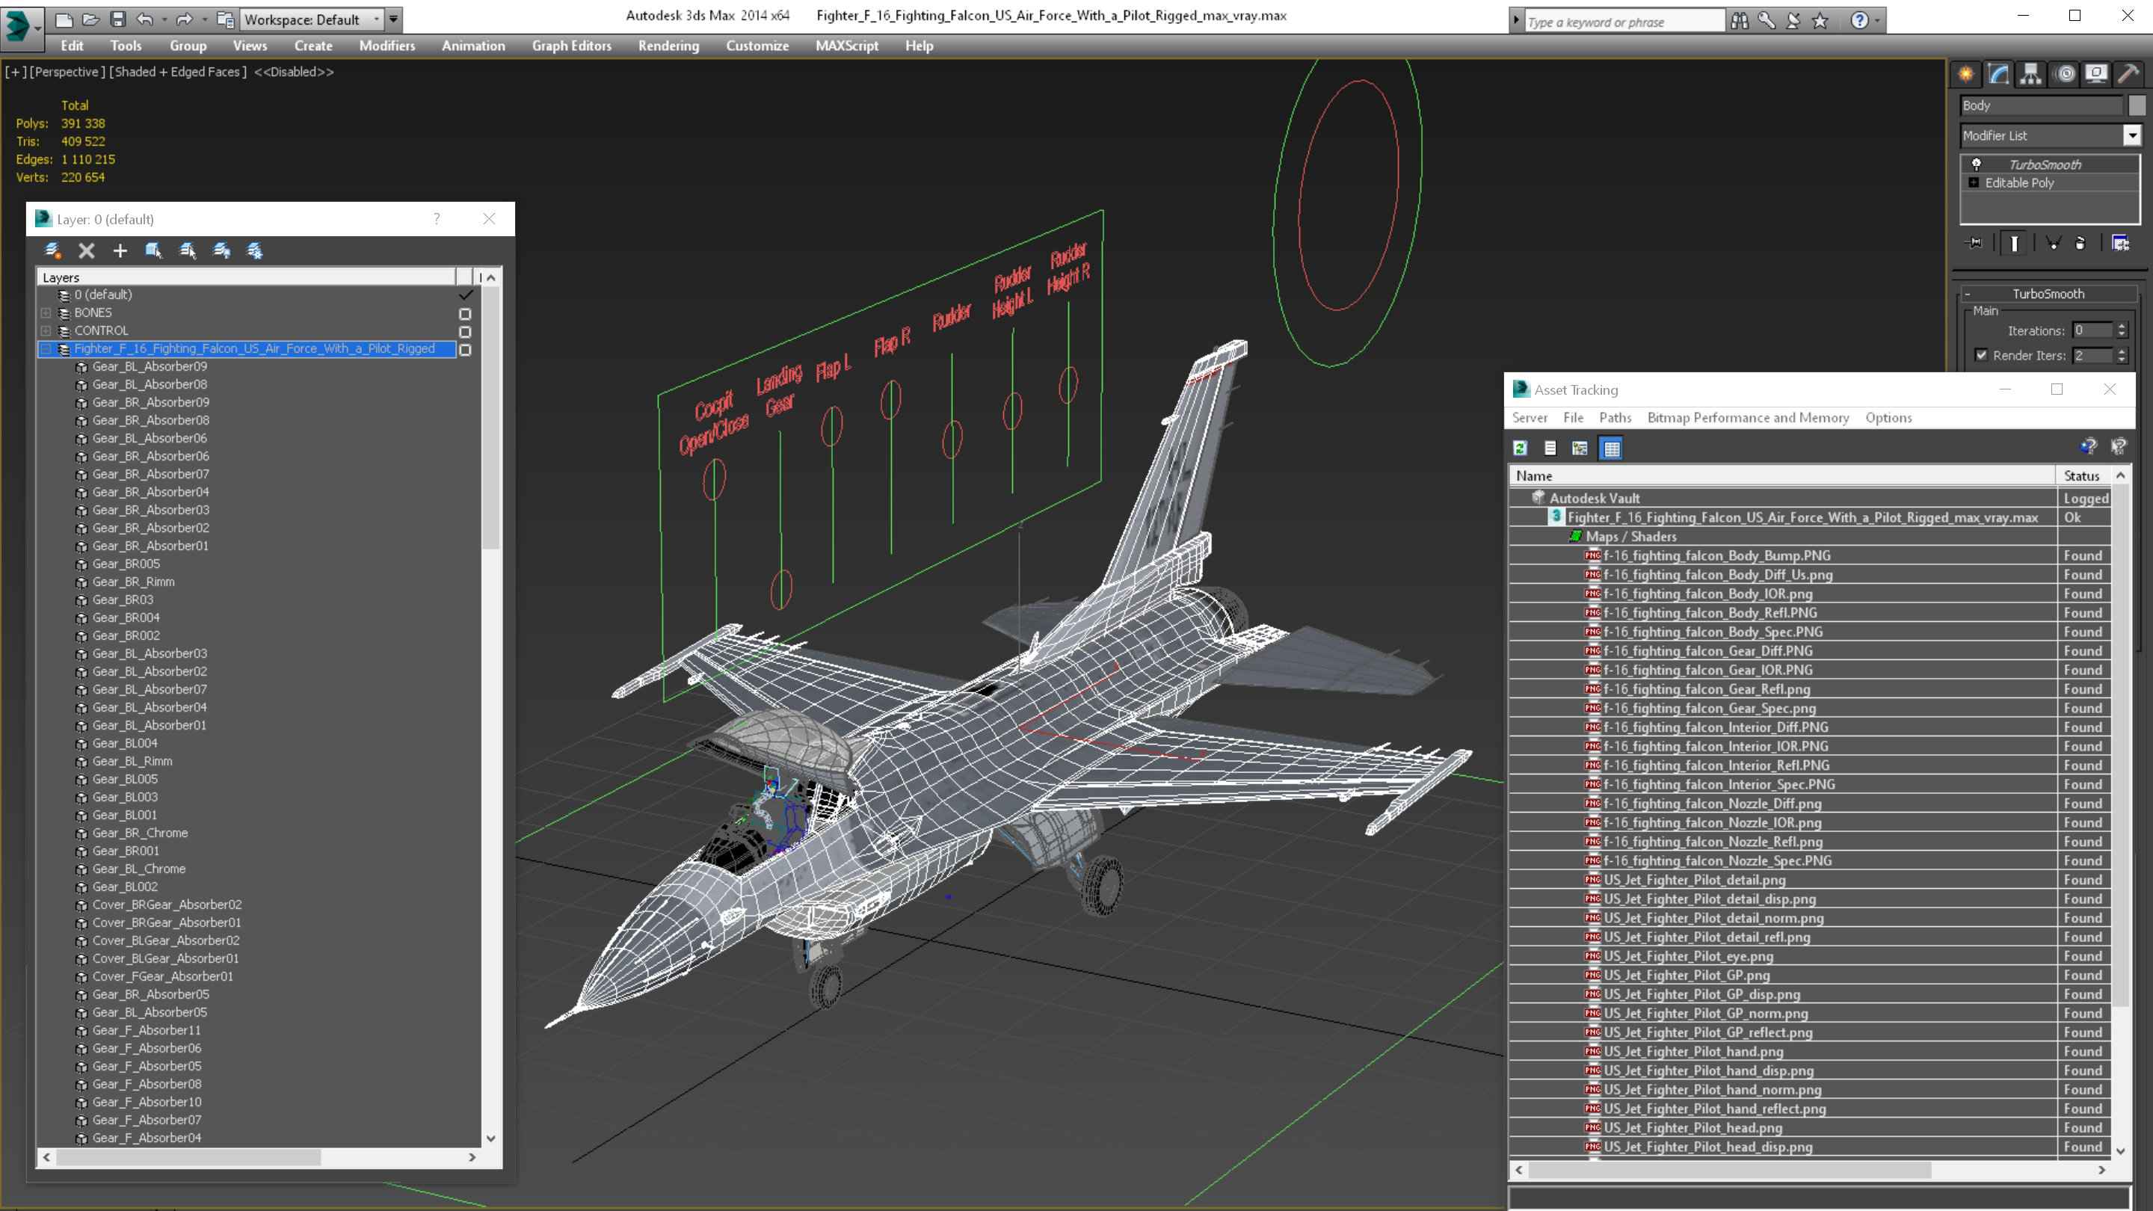The width and height of the screenshot is (2153, 1211).
Task: Click the Redo arrow icon
Action: point(184,19)
